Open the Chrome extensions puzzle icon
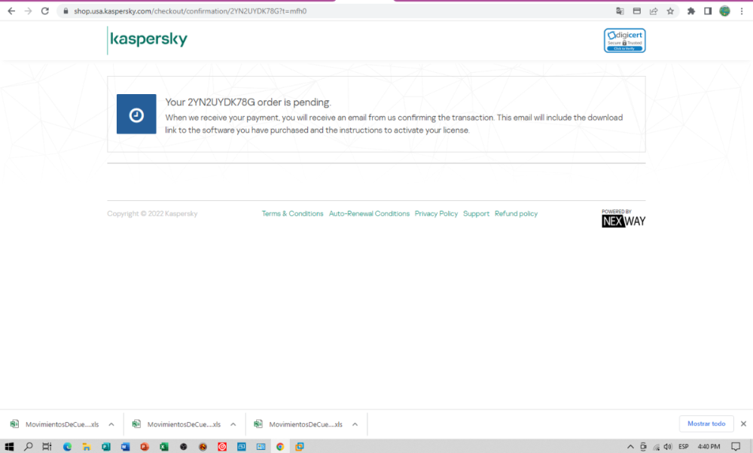The height and width of the screenshot is (453, 753). pyautogui.click(x=691, y=11)
